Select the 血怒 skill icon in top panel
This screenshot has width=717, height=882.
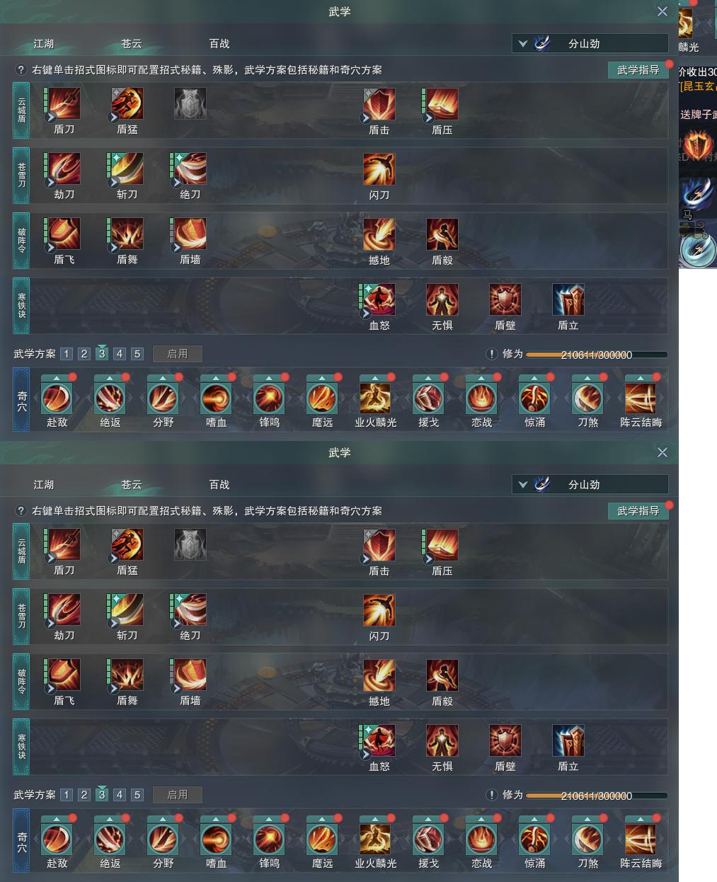click(379, 299)
